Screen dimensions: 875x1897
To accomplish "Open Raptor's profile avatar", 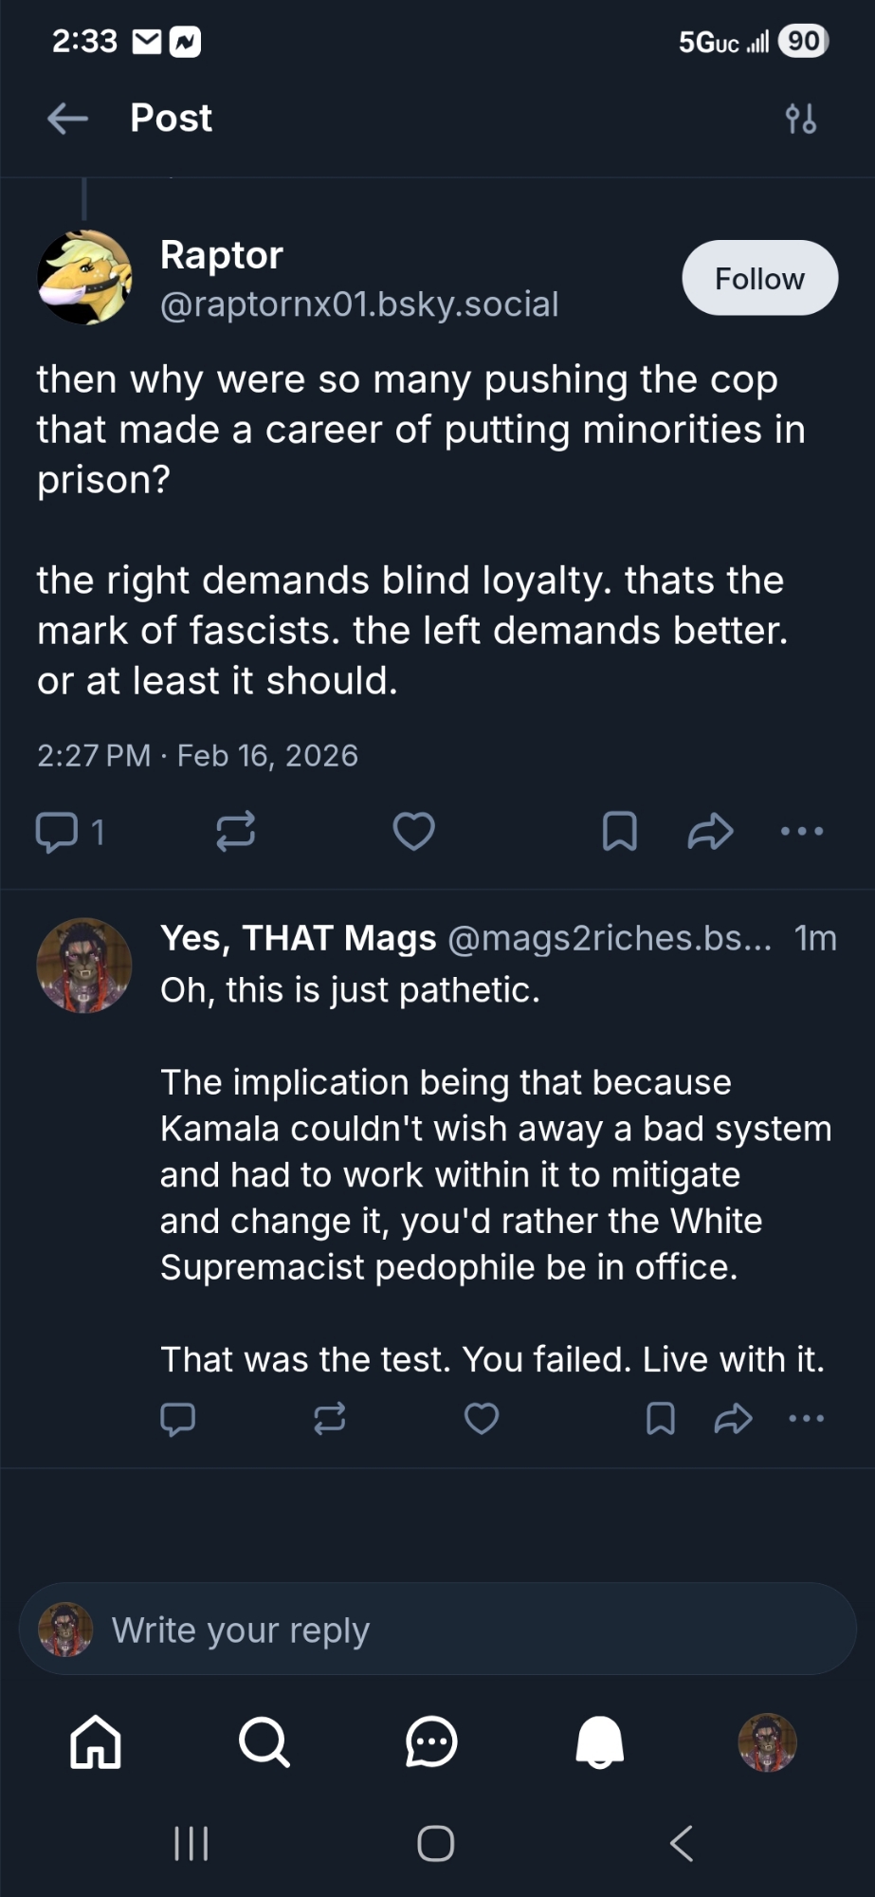I will coord(84,277).
